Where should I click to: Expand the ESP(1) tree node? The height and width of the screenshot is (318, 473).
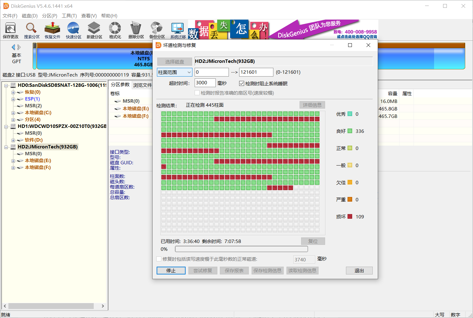[x=13, y=99]
